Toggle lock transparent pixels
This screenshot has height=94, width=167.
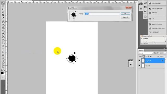(144, 56)
